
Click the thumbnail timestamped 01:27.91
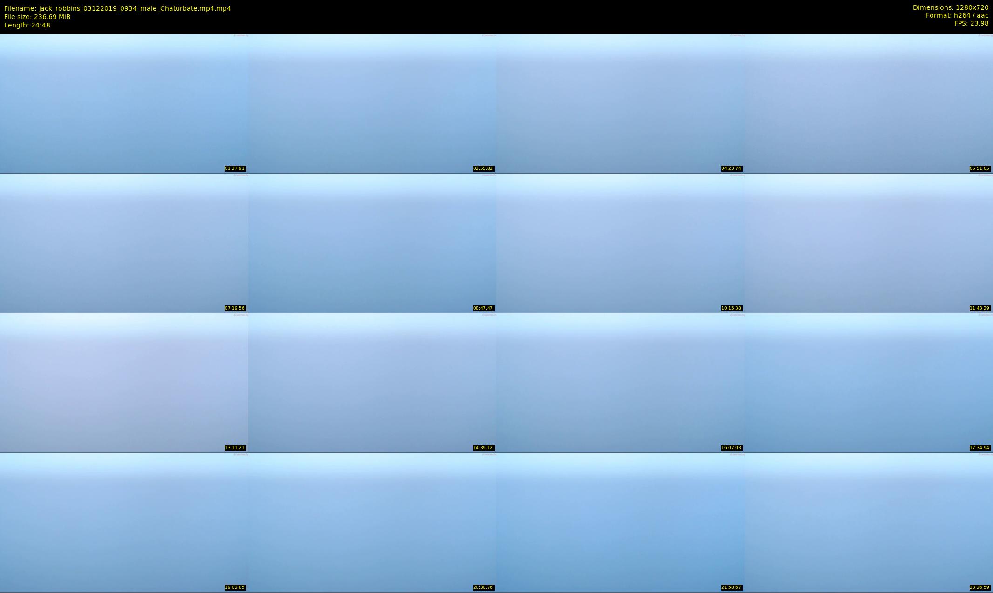124,103
